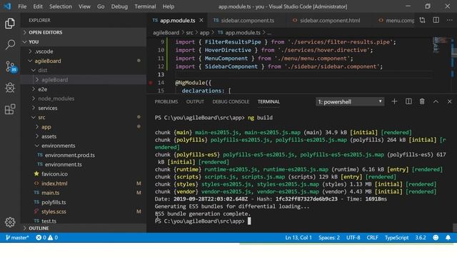Expand the .vscode folder

coord(44,51)
